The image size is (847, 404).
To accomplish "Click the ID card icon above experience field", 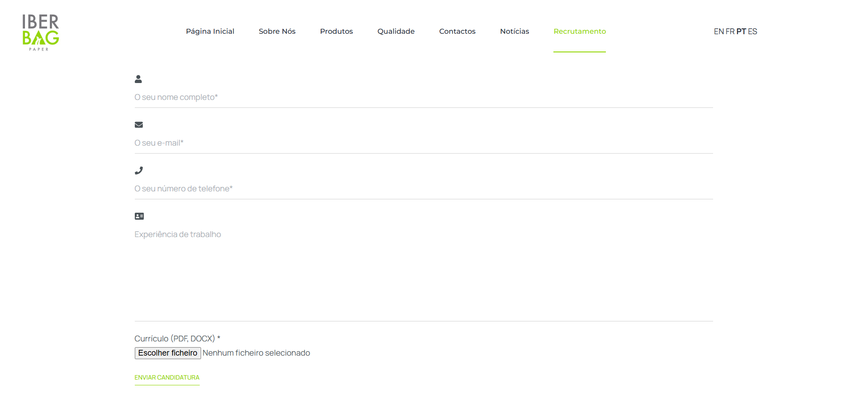I will pyautogui.click(x=139, y=216).
